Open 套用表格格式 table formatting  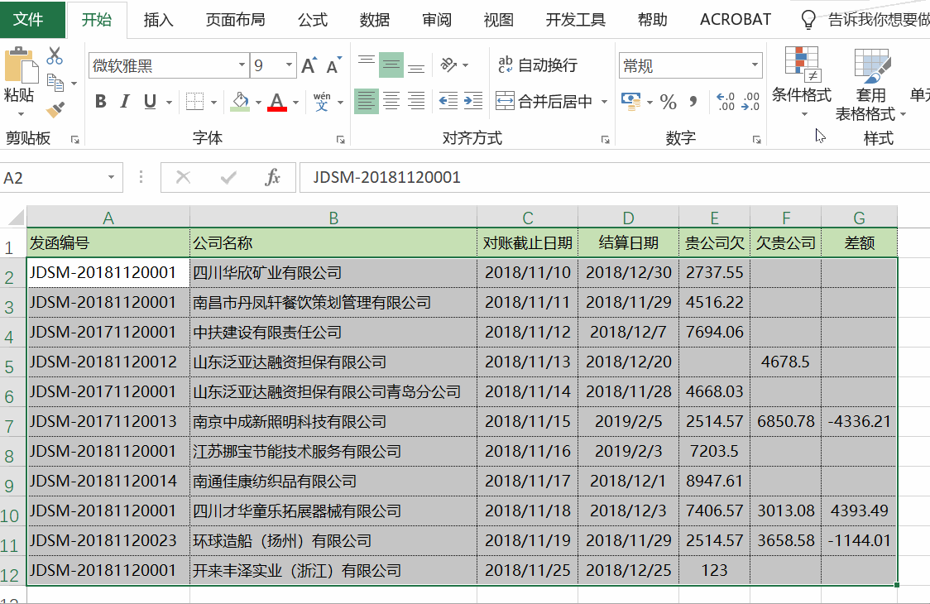(870, 84)
